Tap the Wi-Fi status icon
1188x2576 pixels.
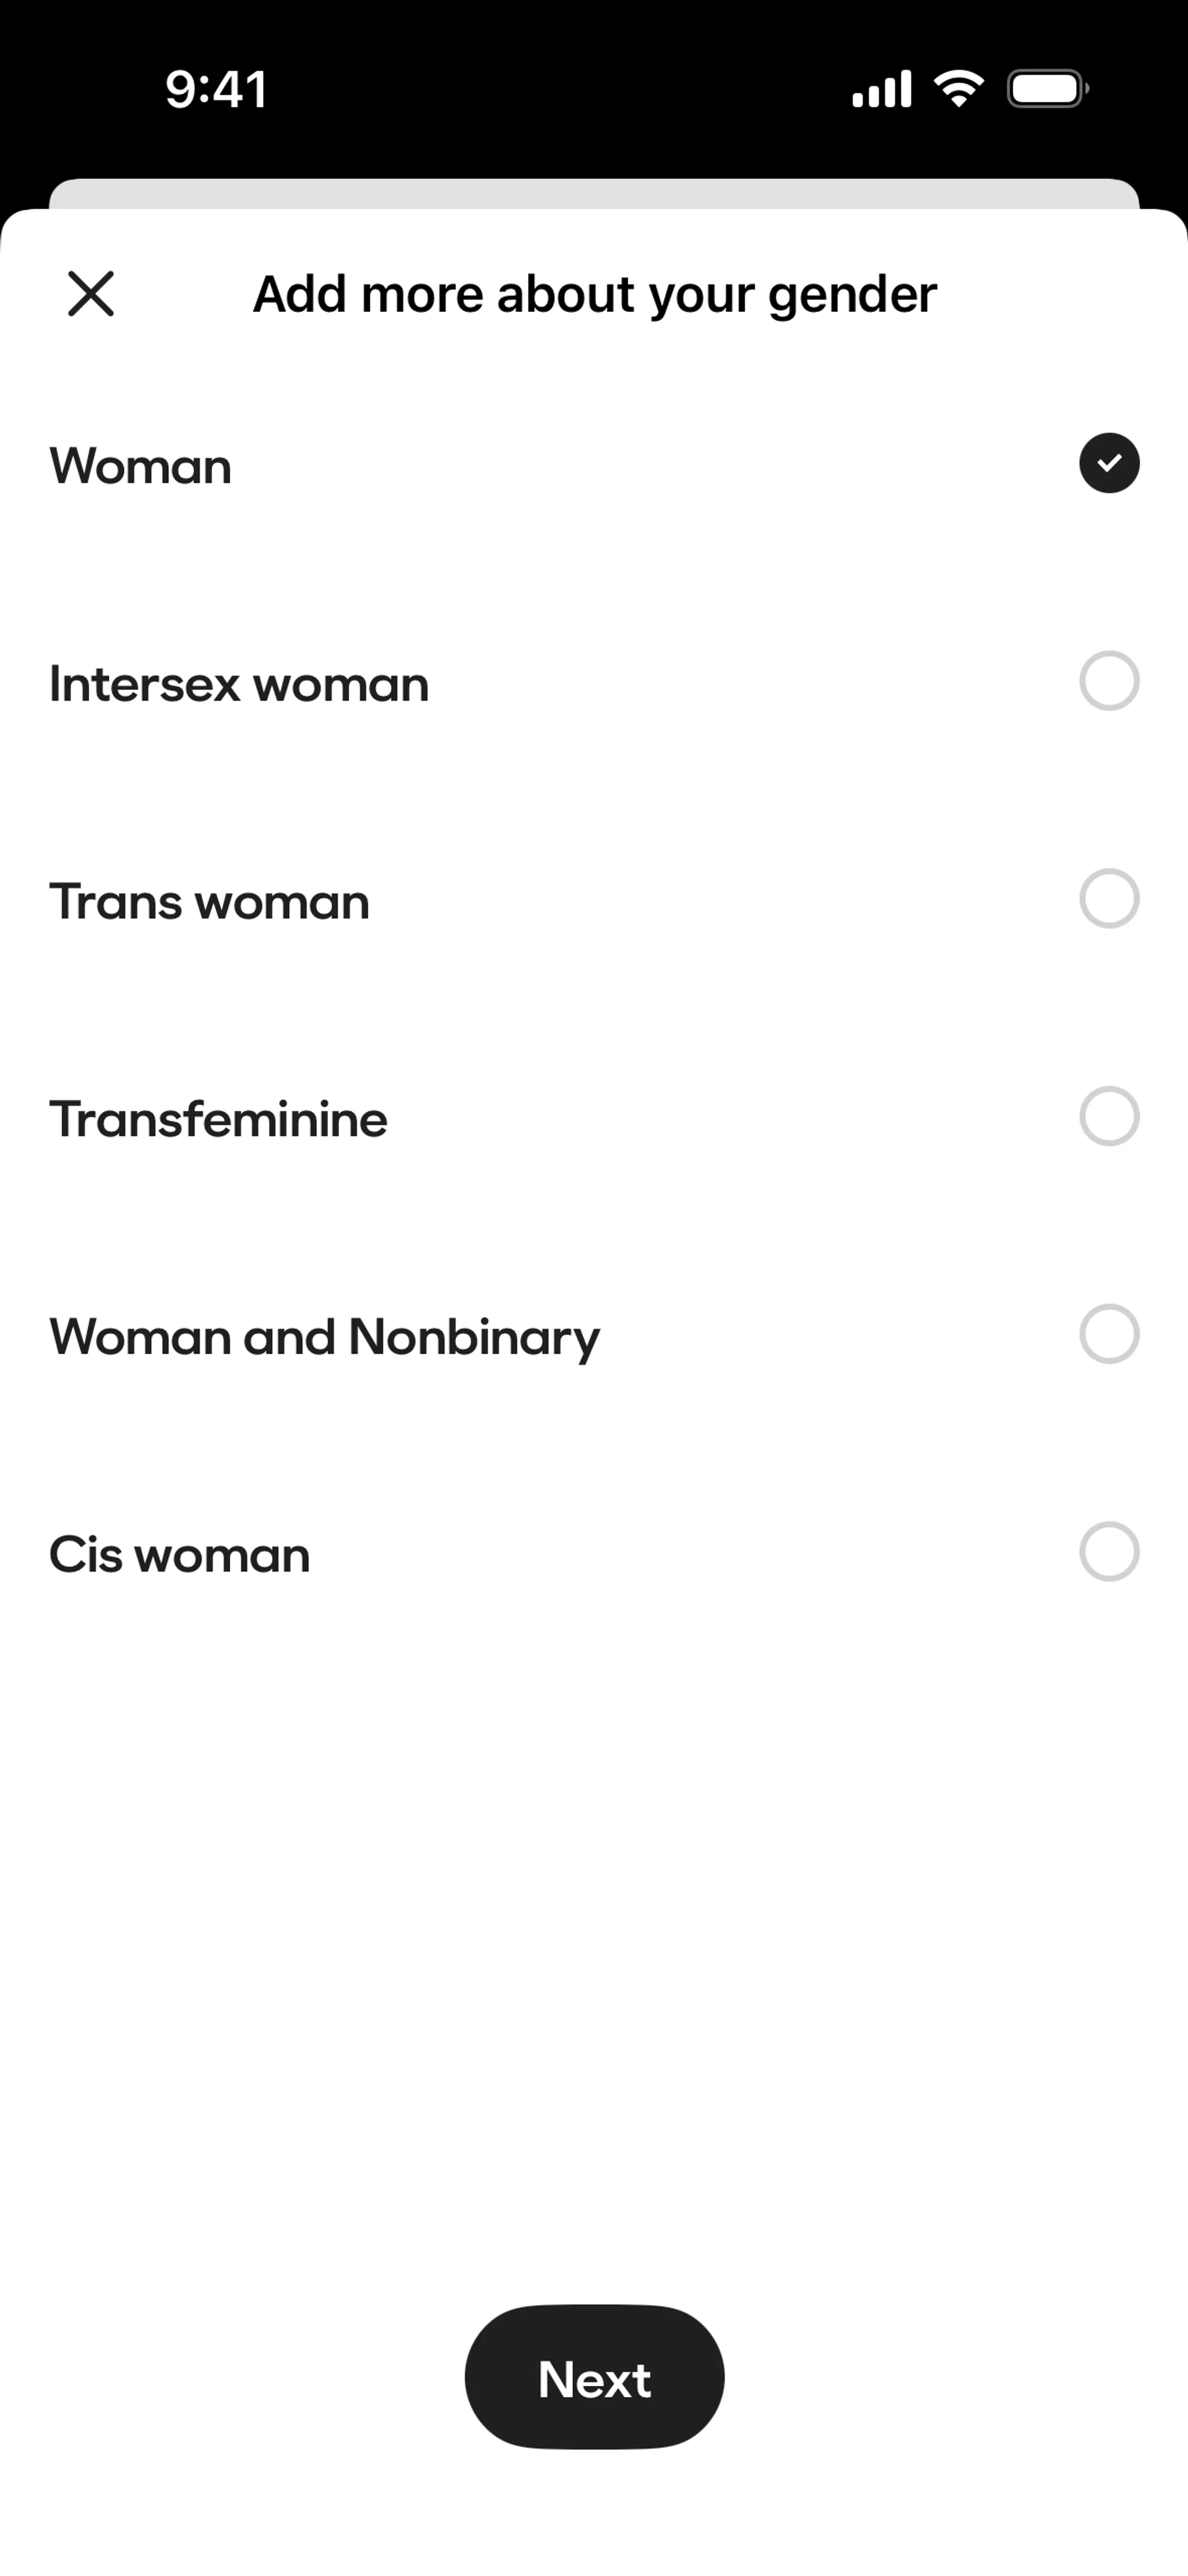(958, 89)
